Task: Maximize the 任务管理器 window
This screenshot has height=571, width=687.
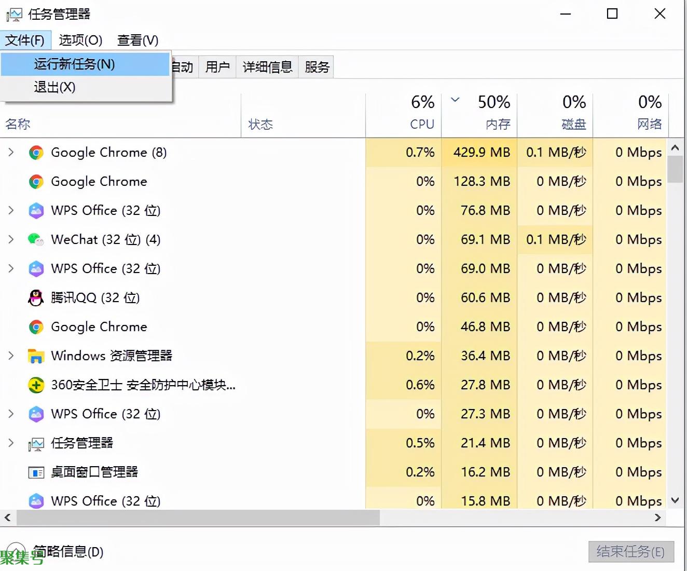Action: point(612,14)
